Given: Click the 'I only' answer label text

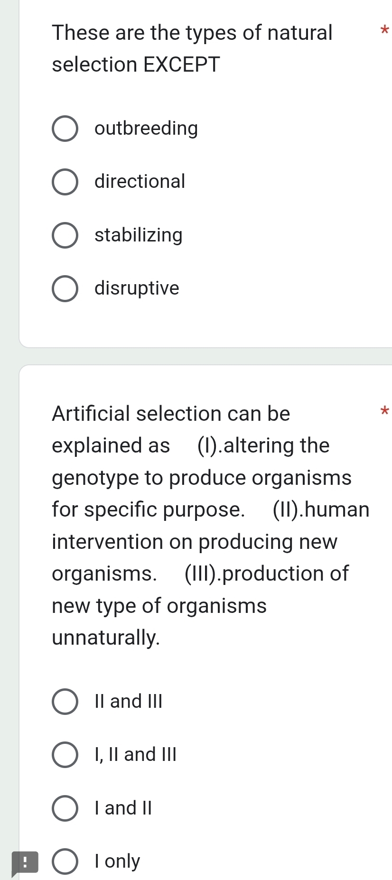Looking at the screenshot, I should 115,861.
